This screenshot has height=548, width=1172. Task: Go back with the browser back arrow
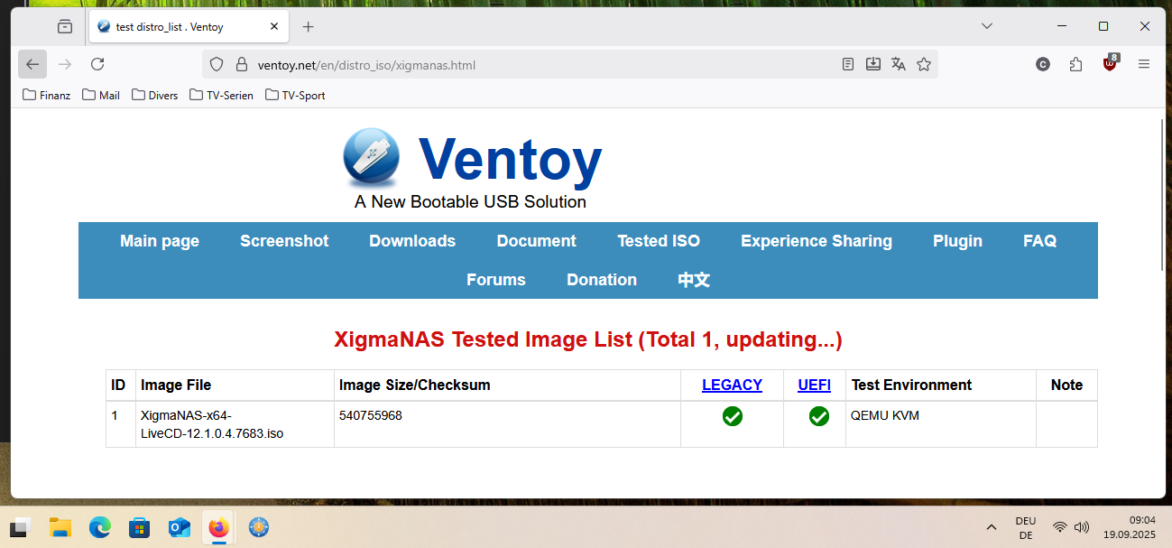32,64
